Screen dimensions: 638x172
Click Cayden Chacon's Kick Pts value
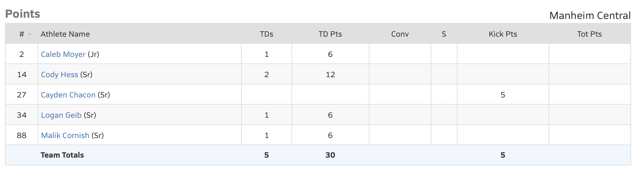[x=503, y=95]
